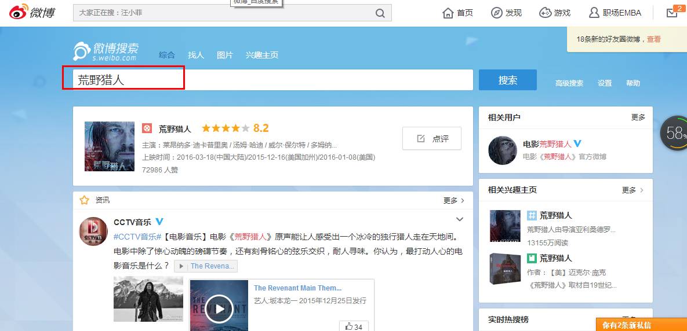Open the CCTV音乐 post dropdown arrow
687x331 pixels.
[x=460, y=219]
